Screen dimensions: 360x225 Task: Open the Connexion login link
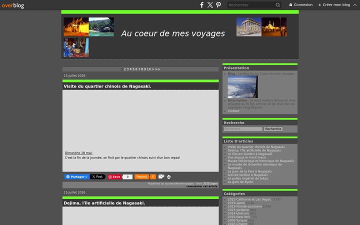pyautogui.click(x=301, y=5)
